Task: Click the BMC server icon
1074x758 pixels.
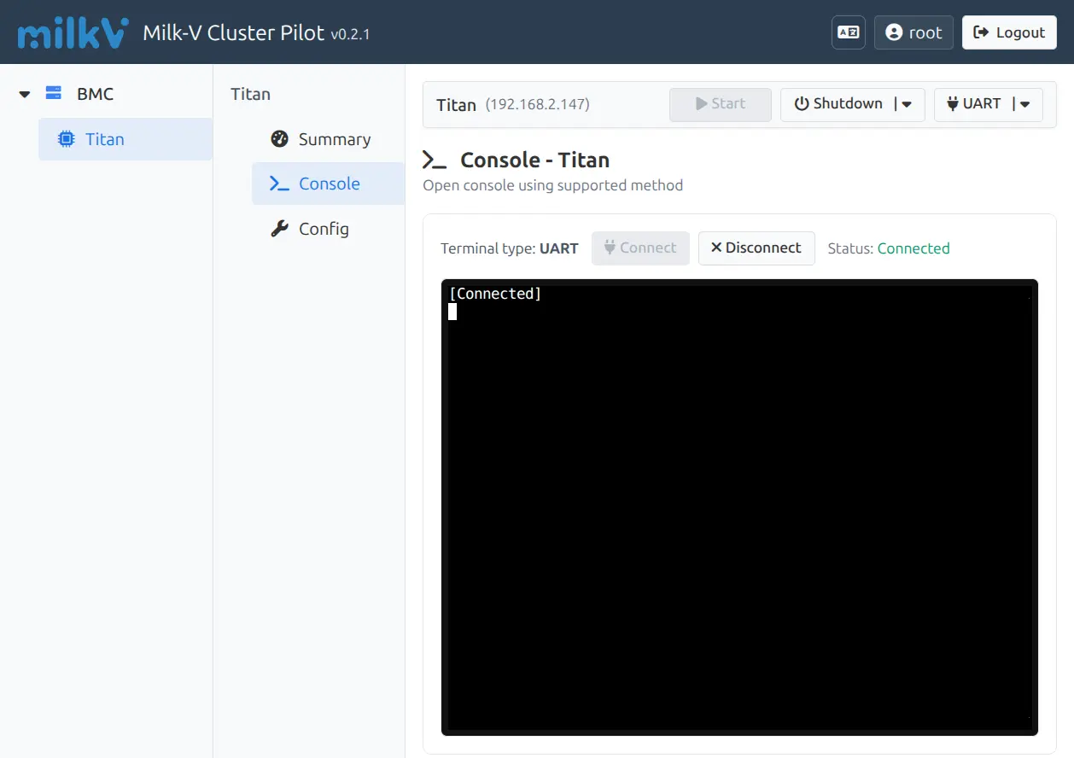Action: 54,94
